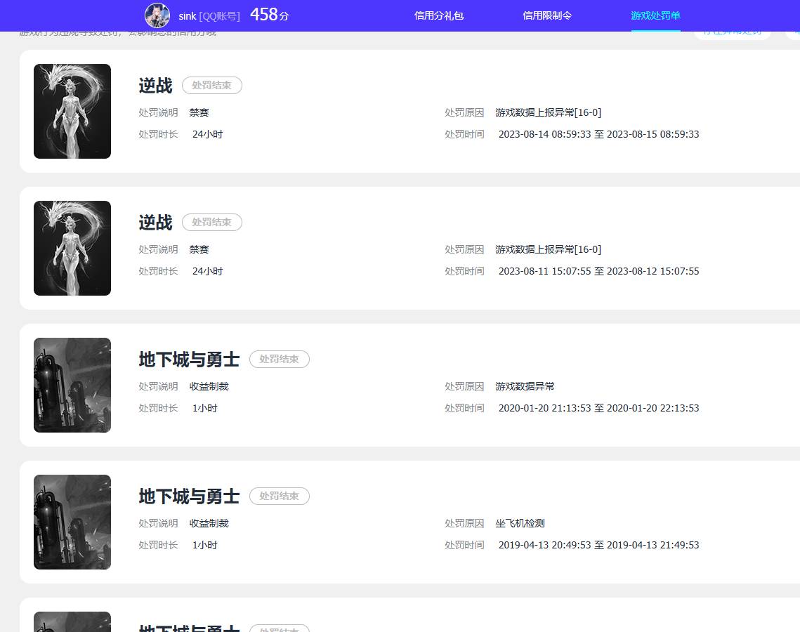Click the 2023-08-11 punishment time range
This screenshot has height=632, width=800.
pos(598,271)
